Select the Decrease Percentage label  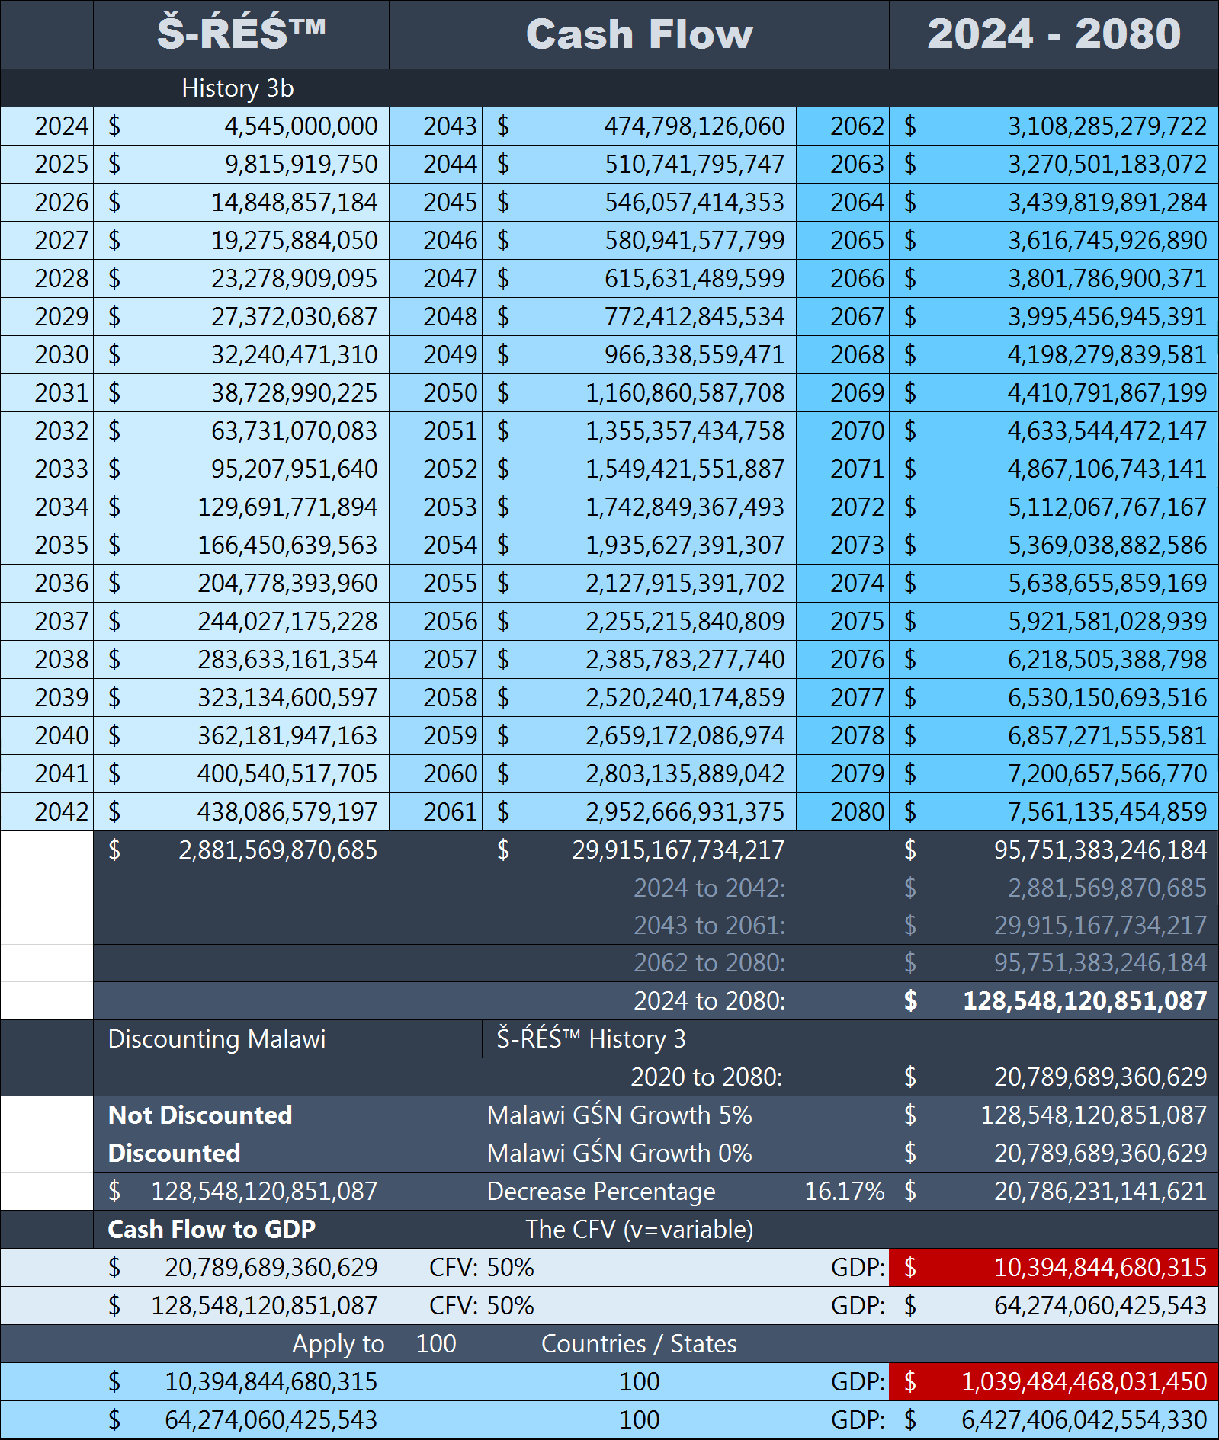click(601, 1191)
